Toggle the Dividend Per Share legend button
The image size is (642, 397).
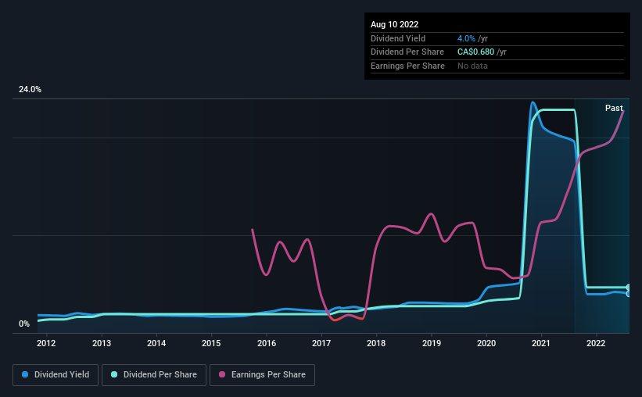(154, 375)
